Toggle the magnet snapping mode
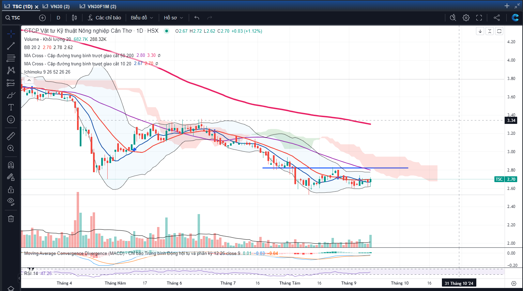Image resolution: width=523 pixels, height=291 pixels. 11,165
